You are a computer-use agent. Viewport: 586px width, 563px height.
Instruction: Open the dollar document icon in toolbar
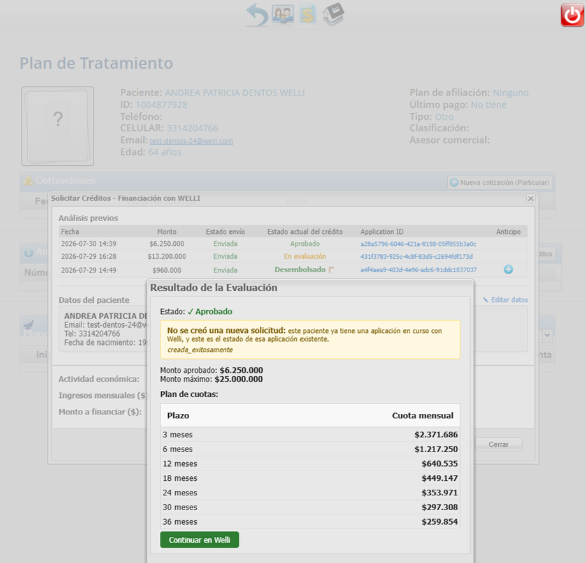tap(308, 15)
